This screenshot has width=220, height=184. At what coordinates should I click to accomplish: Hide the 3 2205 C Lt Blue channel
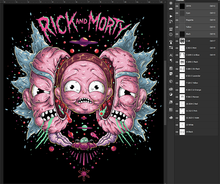[x=177, y=55]
